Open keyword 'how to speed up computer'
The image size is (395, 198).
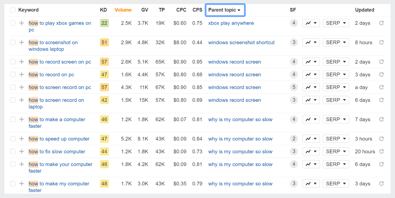pyautogui.click(x=59, y=139)
